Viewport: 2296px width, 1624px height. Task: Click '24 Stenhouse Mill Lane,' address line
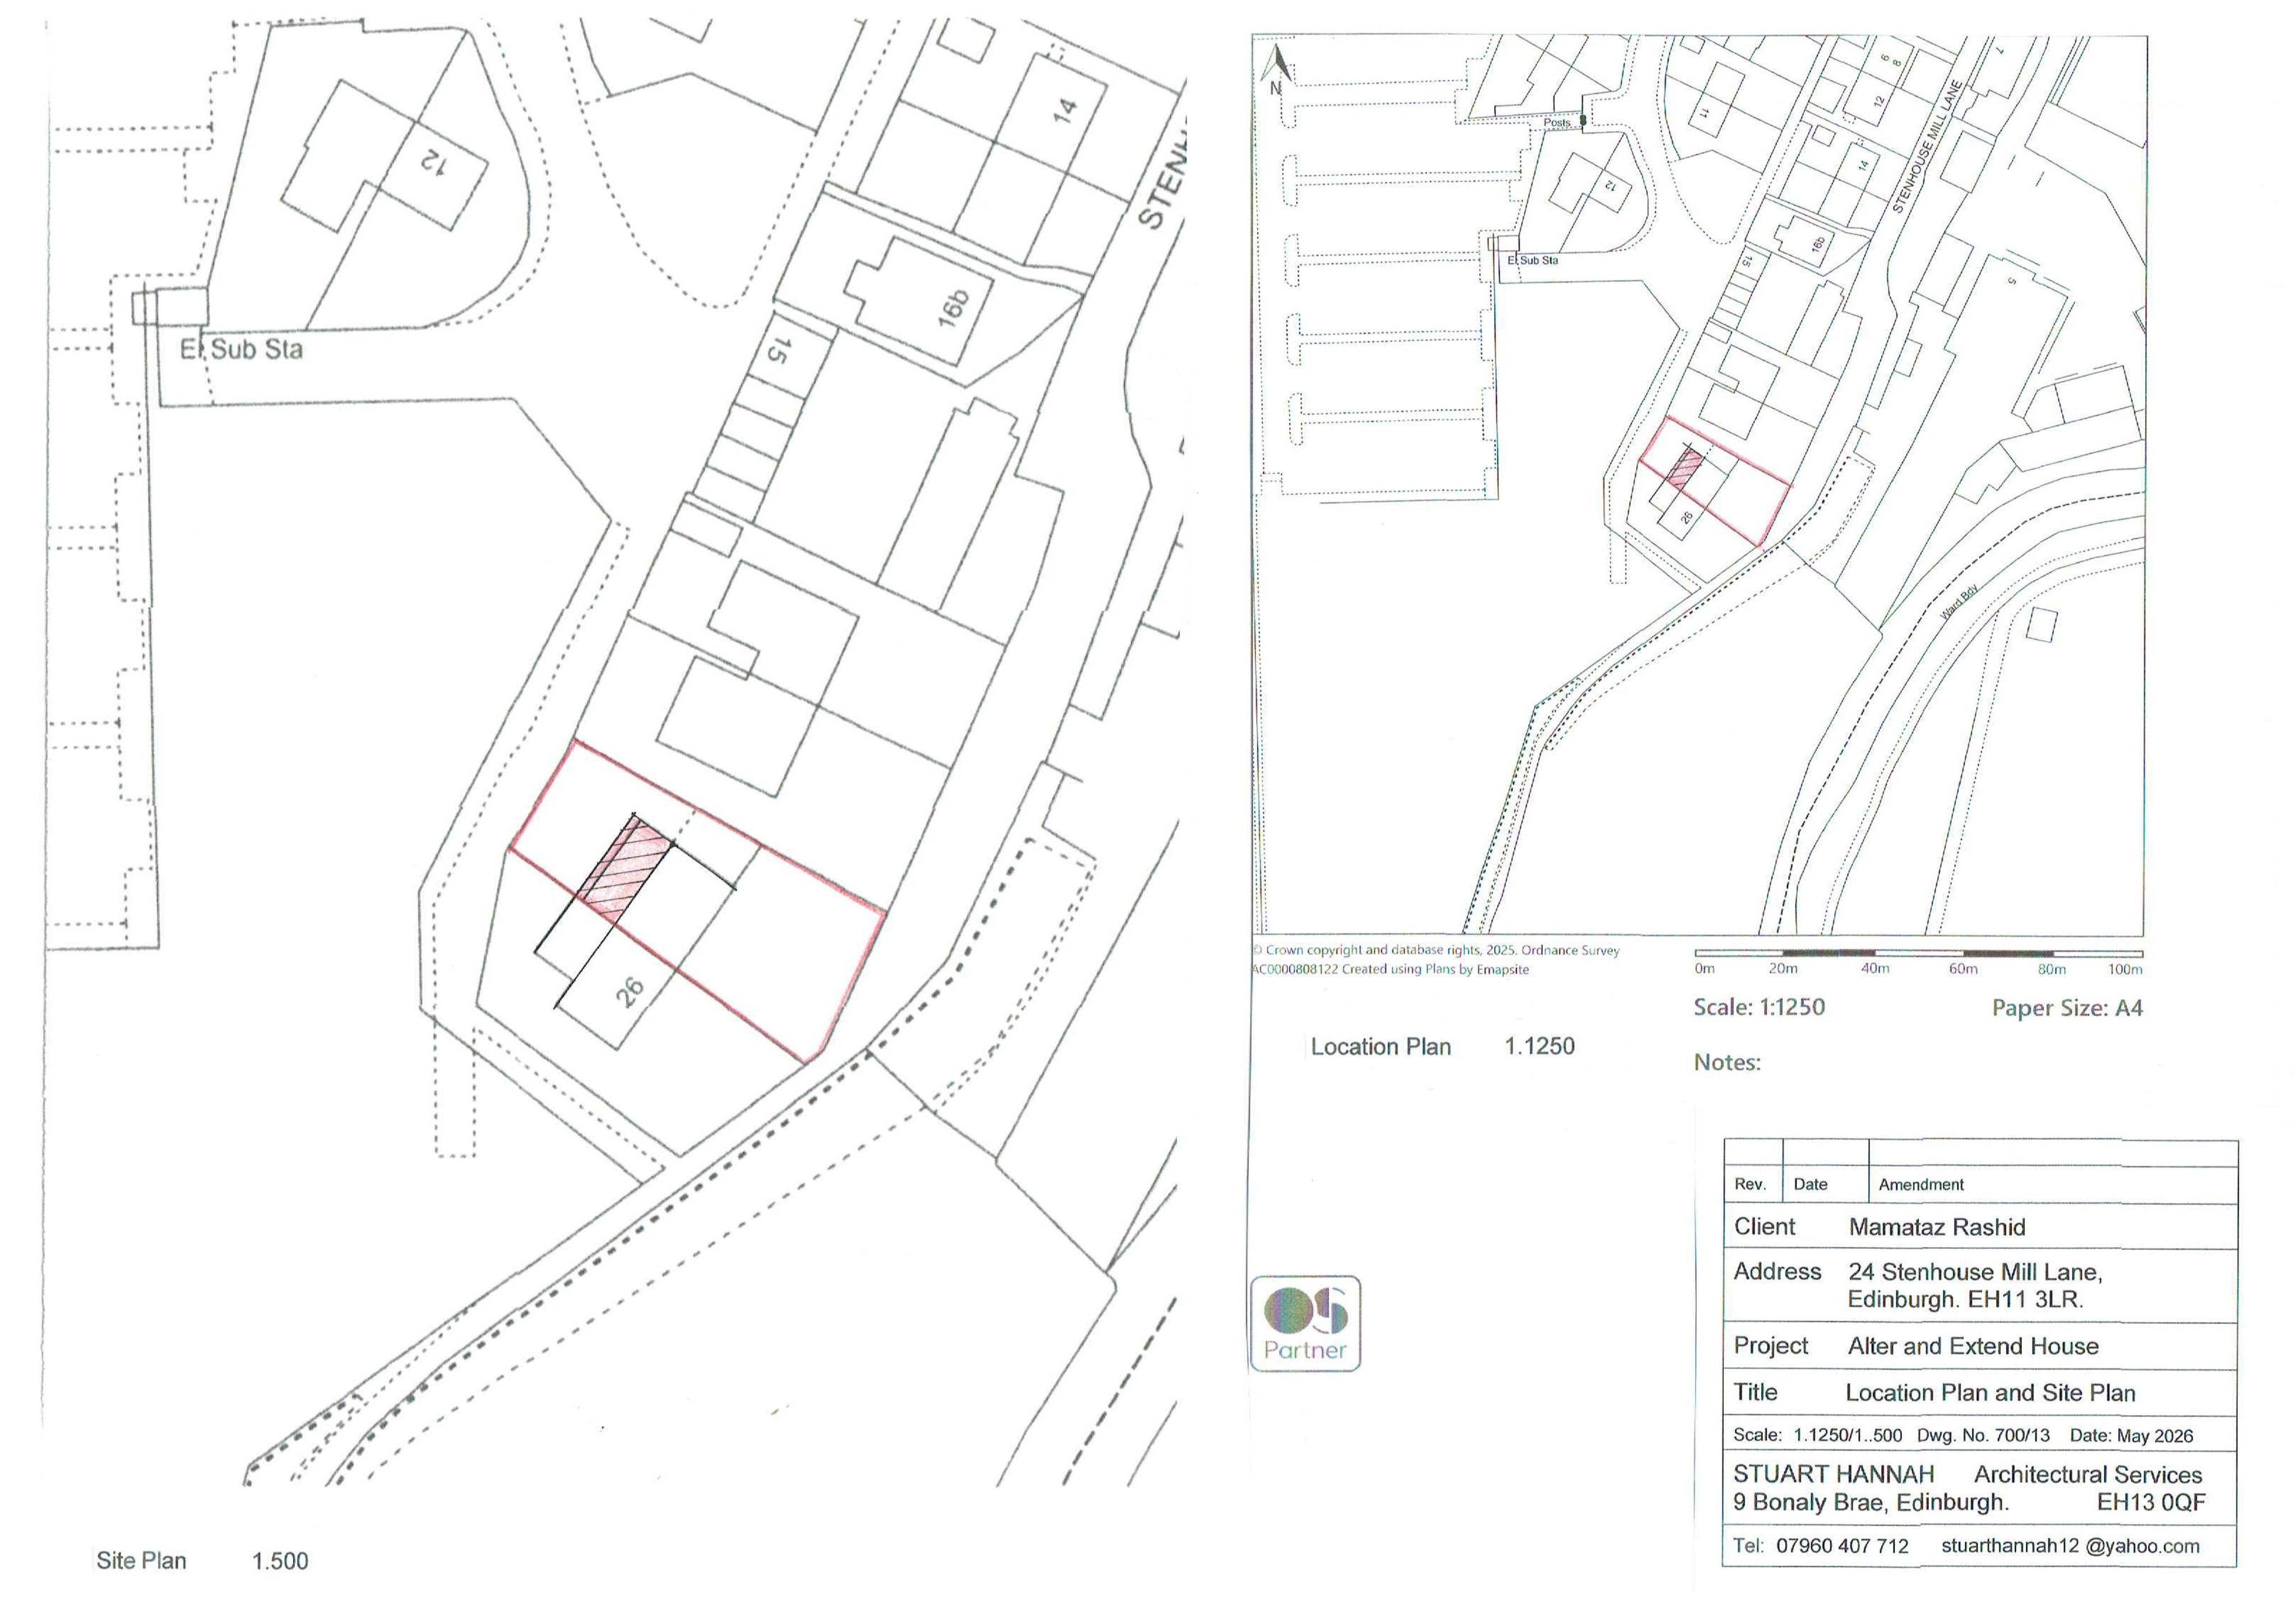tap(1975, 1272)
